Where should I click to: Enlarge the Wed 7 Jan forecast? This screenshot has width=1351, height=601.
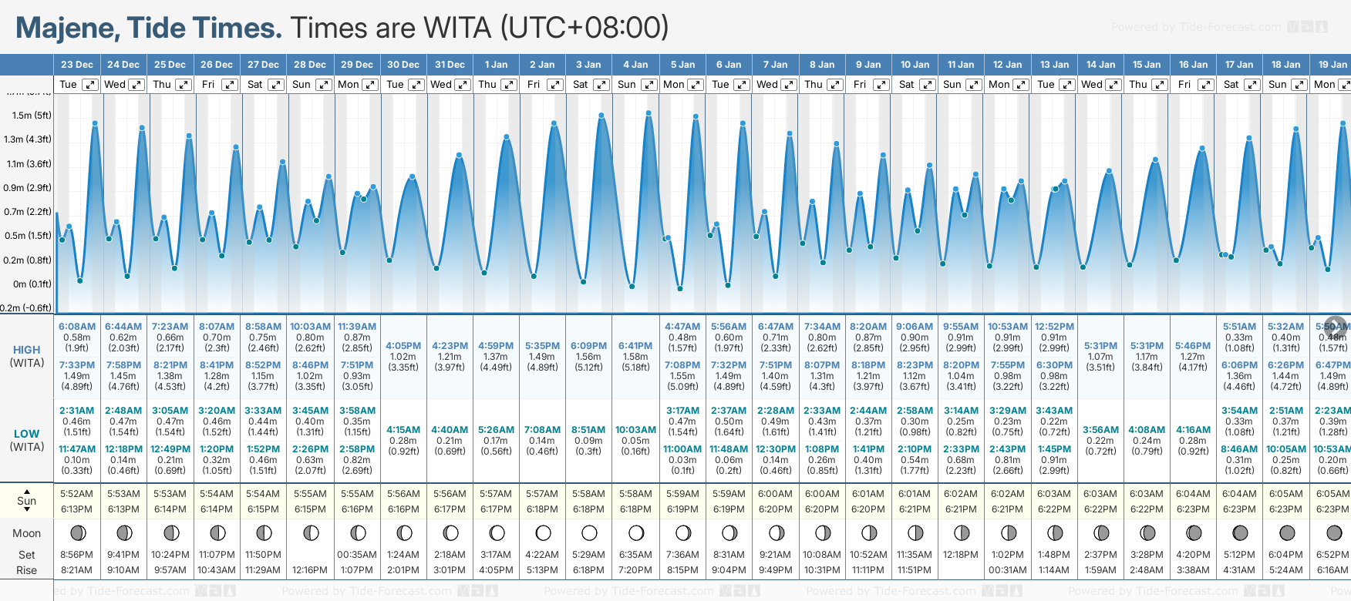coord(789,85)
